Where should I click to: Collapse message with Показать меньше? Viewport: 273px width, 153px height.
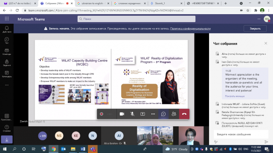point(235,96)
